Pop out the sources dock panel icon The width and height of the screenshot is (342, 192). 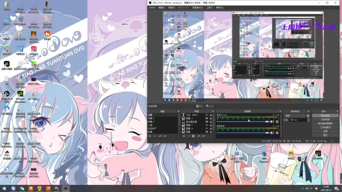(213, 111)
